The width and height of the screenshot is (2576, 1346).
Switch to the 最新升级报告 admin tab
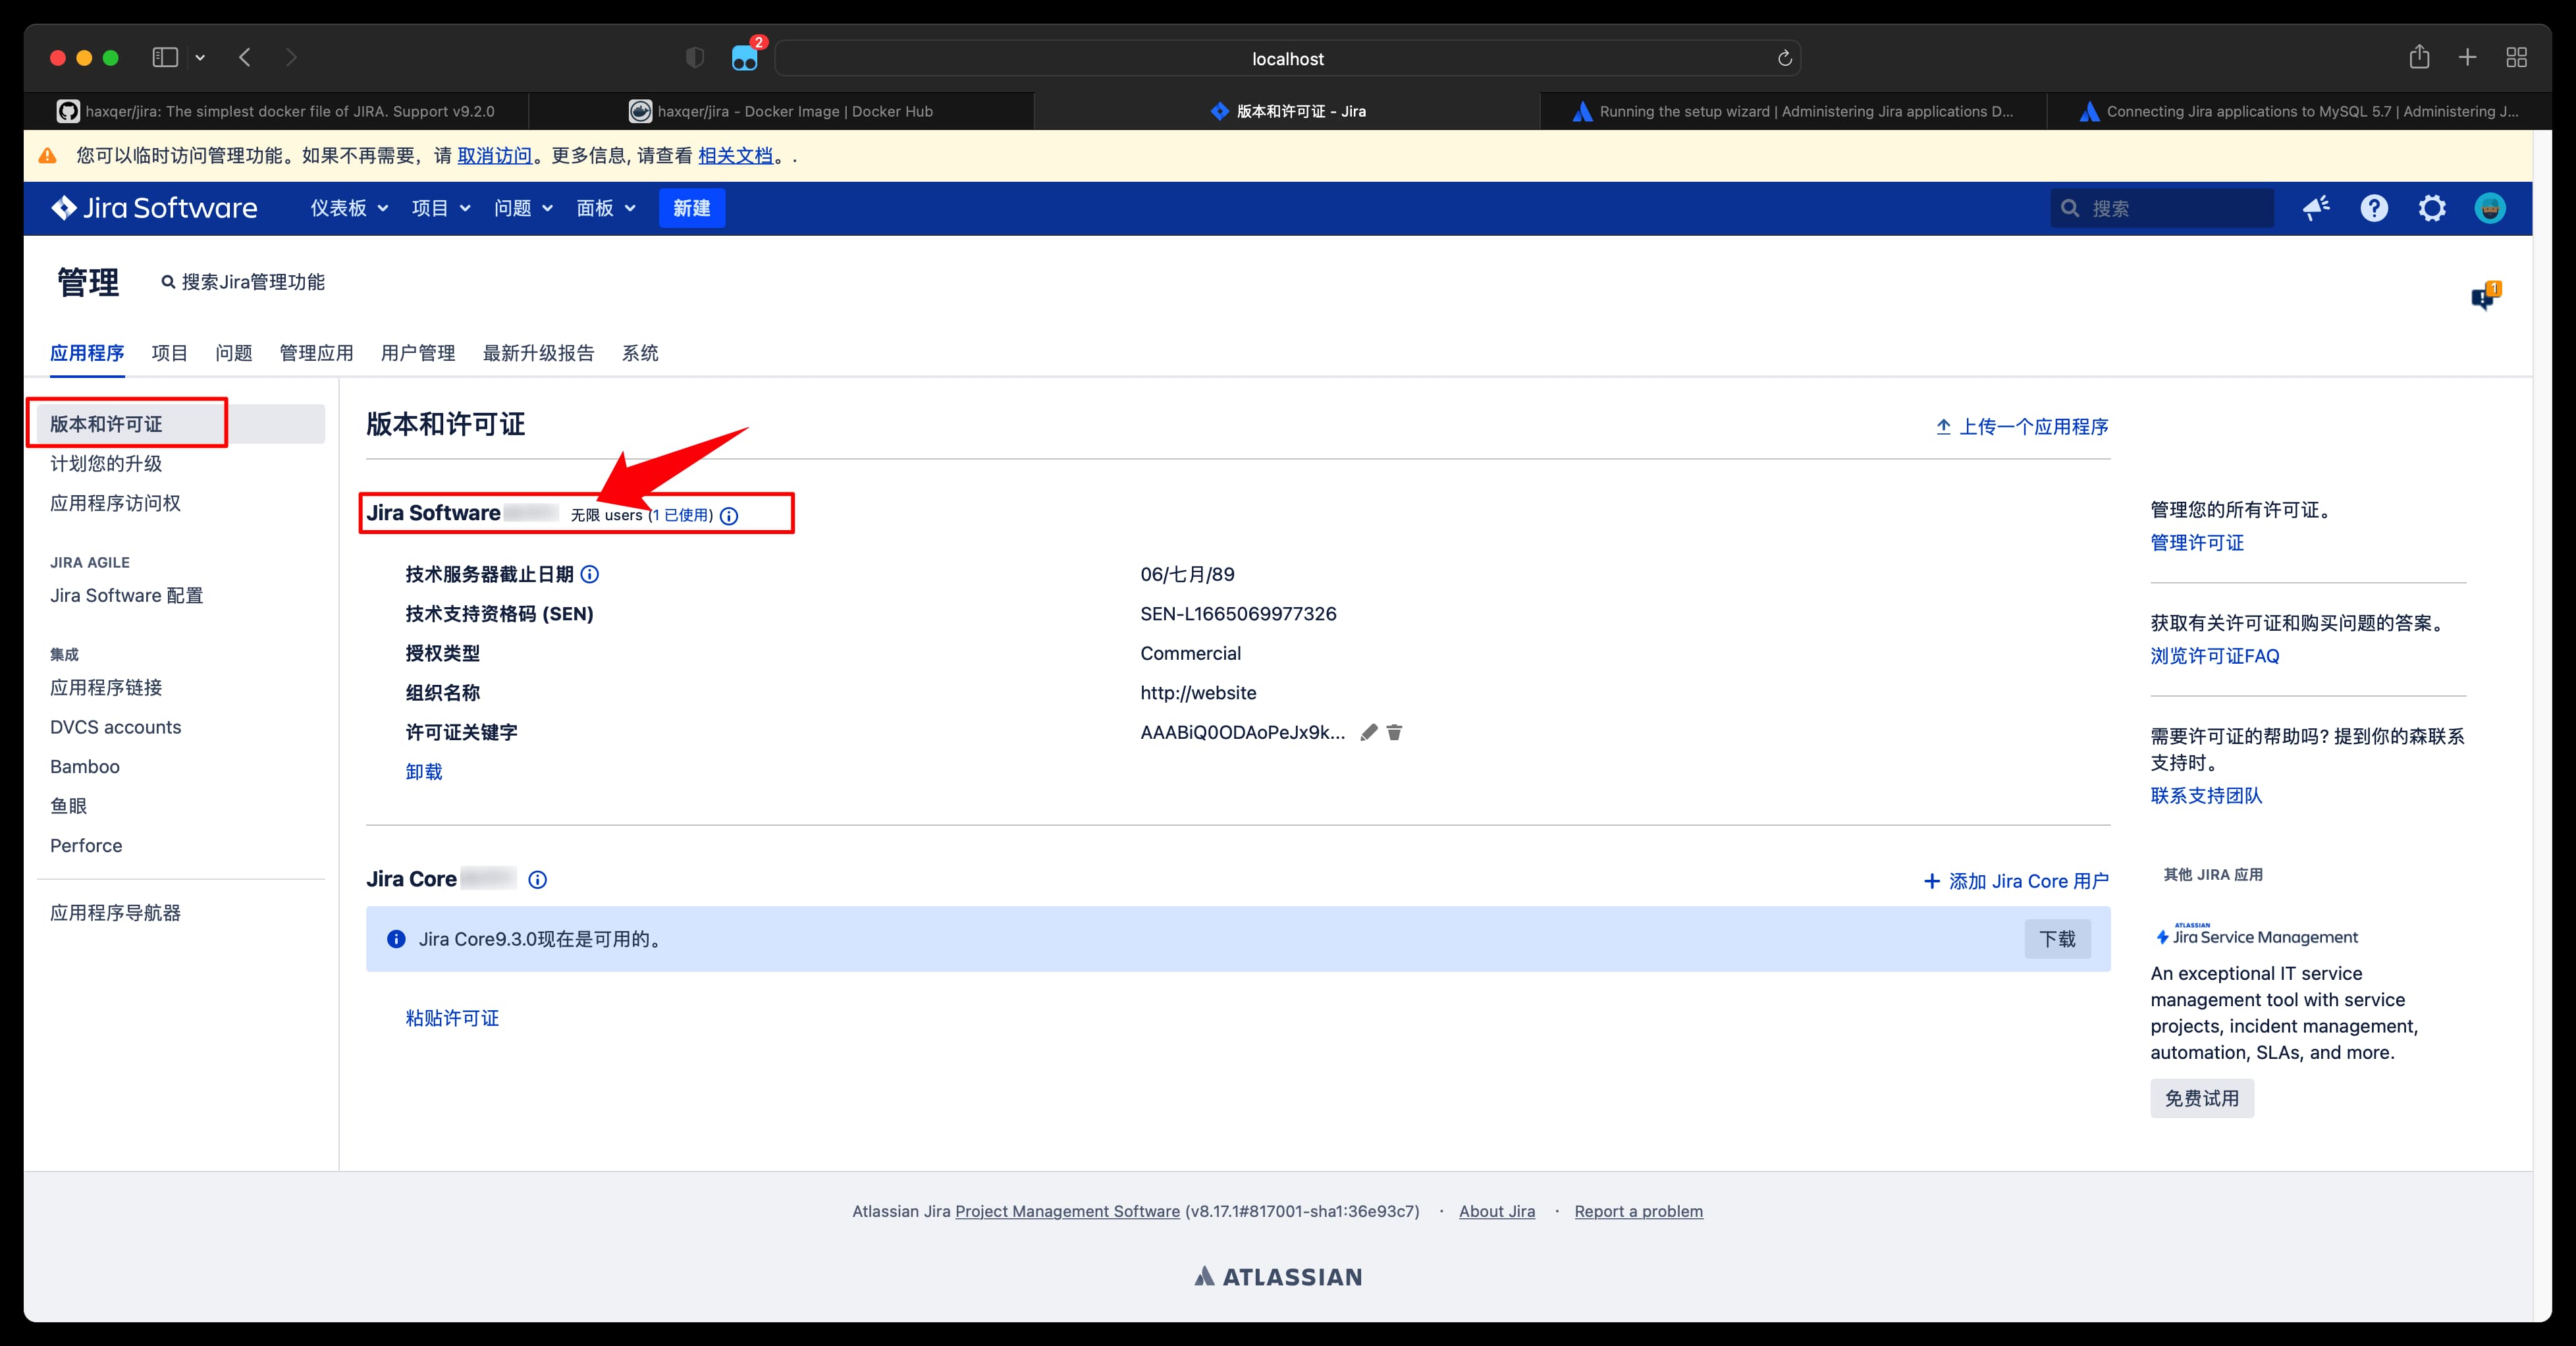tap(538, 353)
